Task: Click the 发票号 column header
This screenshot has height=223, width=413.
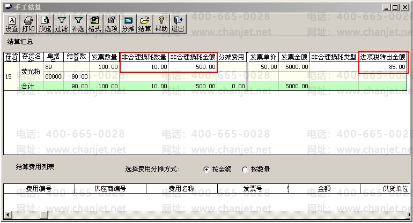Action: click(253, 189)
